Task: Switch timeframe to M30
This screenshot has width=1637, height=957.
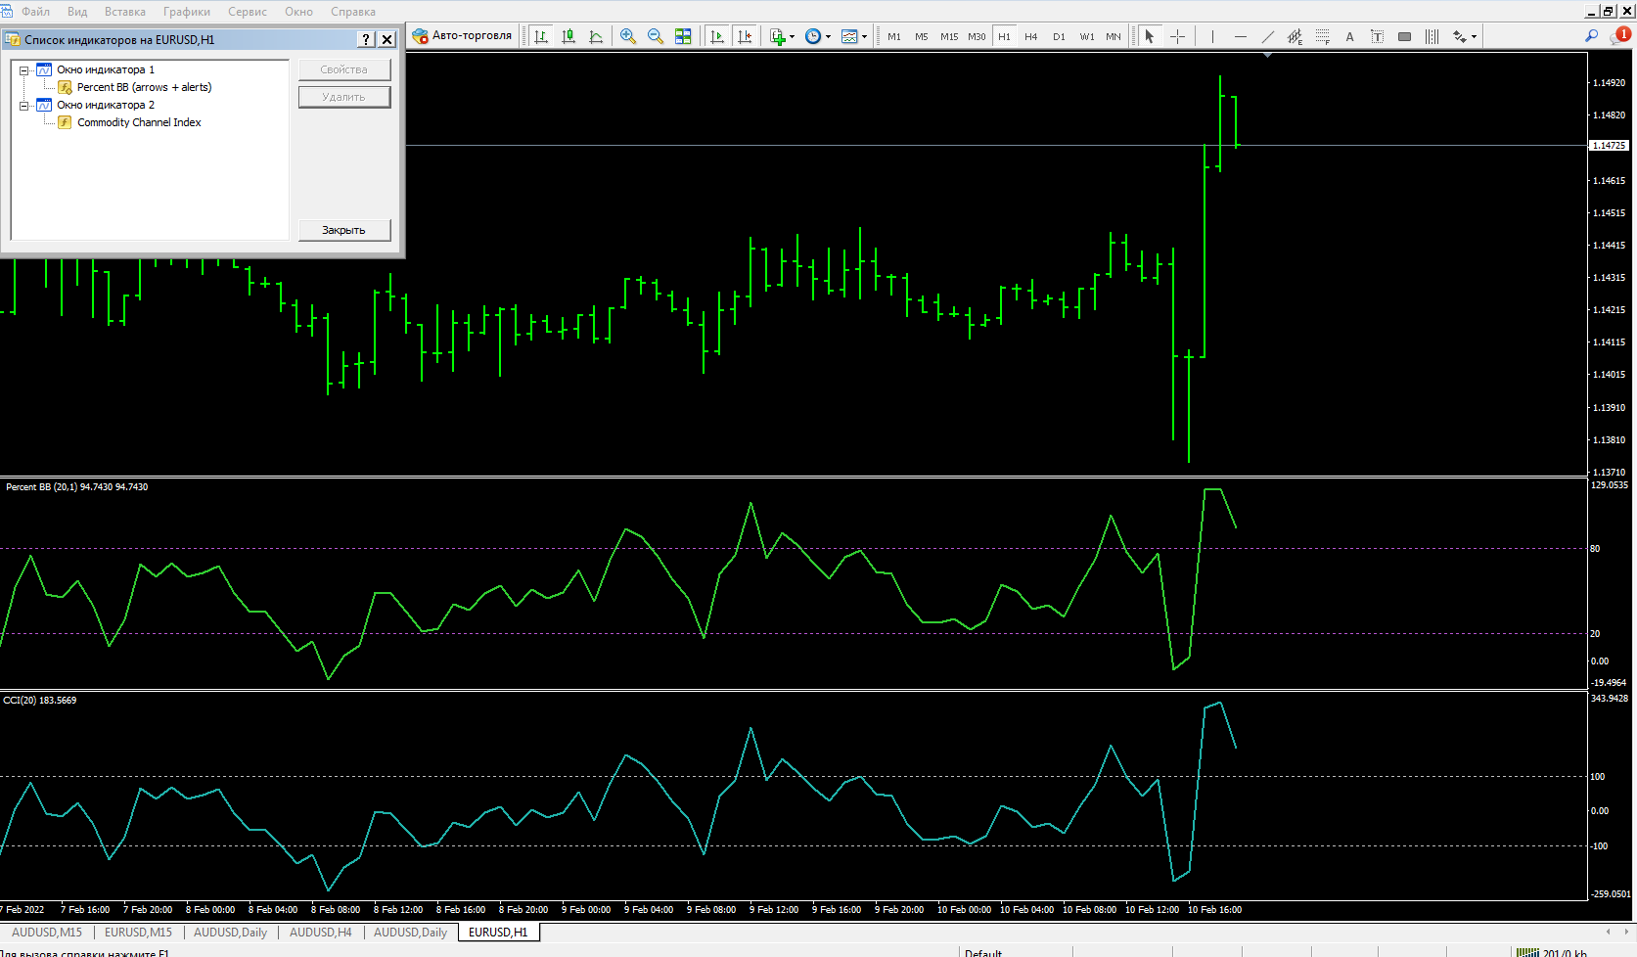Action: pos(977,36)
